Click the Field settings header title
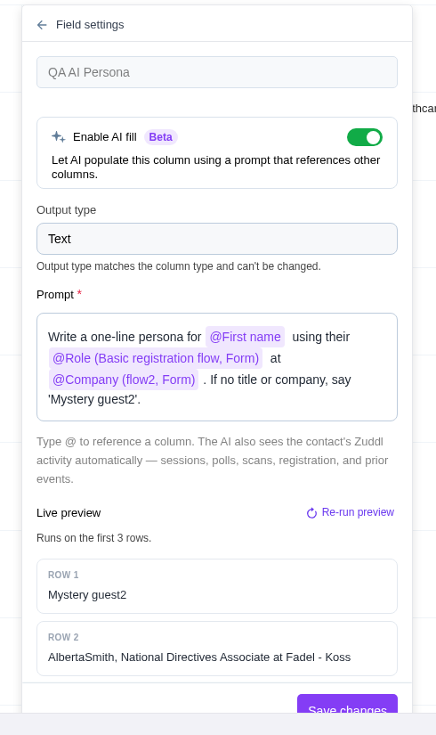The image size is (436, 735). click(x=90, y=25)
